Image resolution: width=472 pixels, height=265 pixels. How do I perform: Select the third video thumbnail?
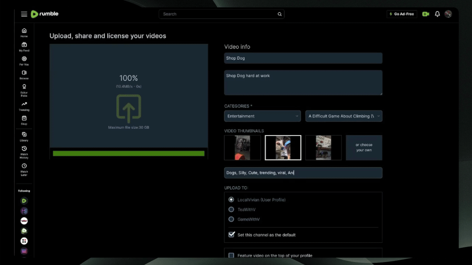click(323, 148)
